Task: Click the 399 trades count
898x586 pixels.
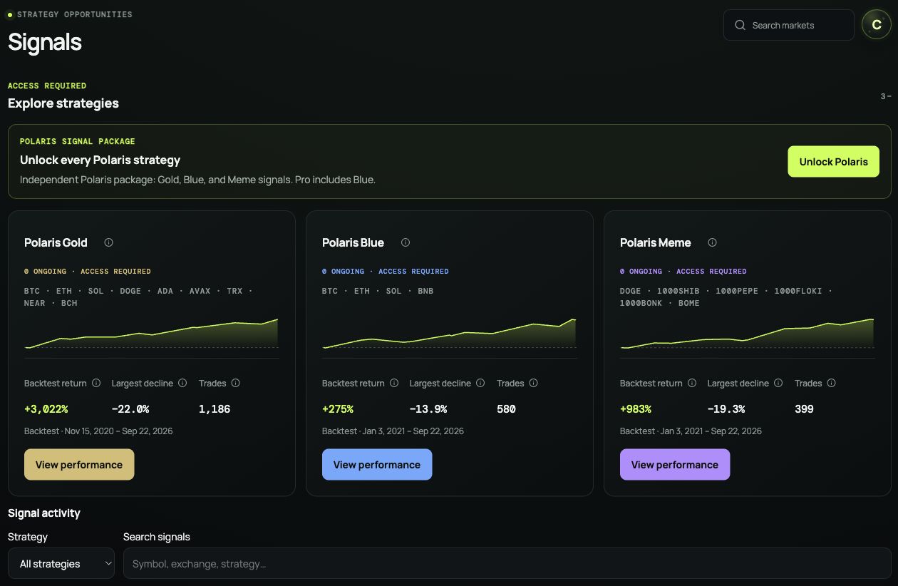Action: click(x=804, y=408)
